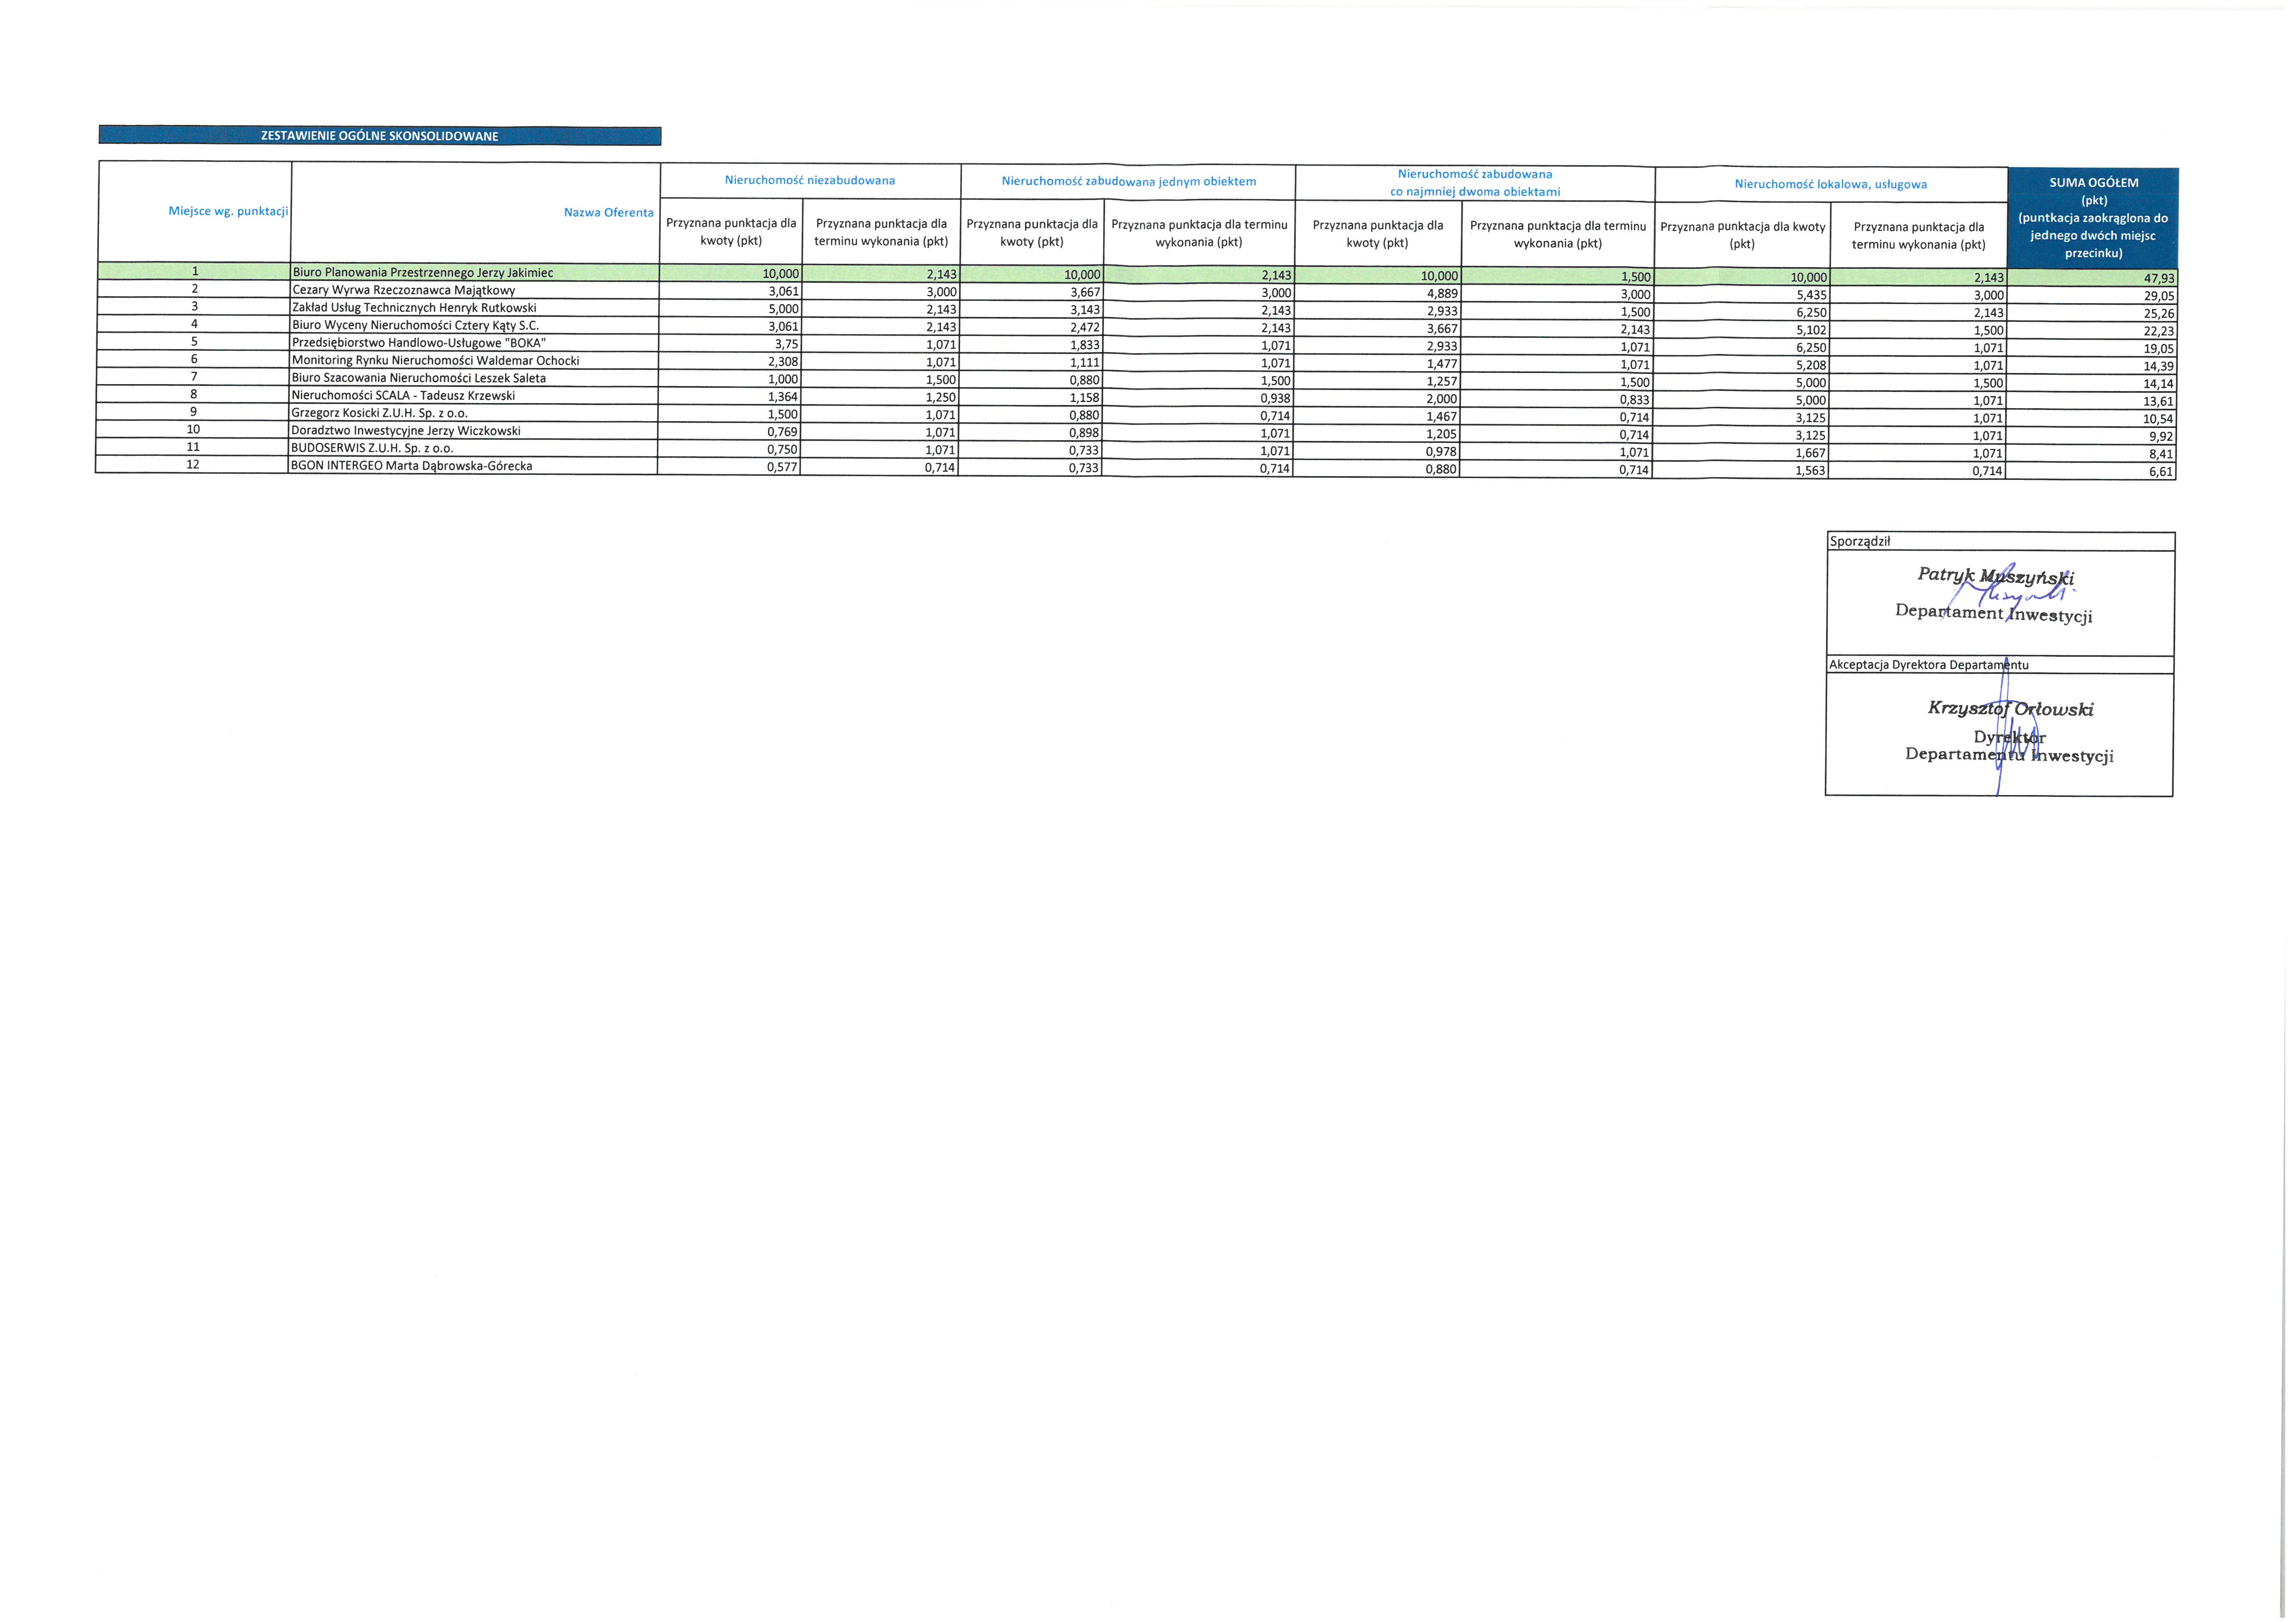
Task: Click the total score 13,61
Action: [x=2159, y=402]
